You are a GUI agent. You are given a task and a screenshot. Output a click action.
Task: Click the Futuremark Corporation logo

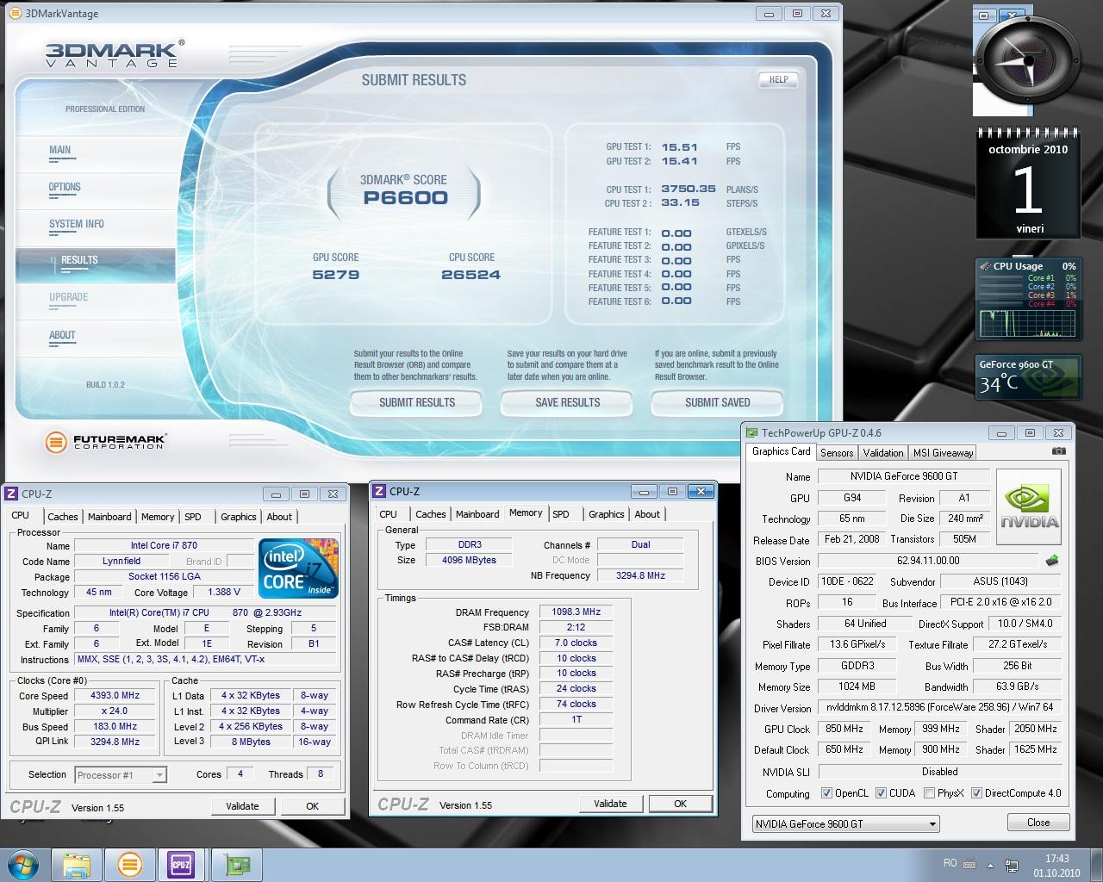pos(105,442)
